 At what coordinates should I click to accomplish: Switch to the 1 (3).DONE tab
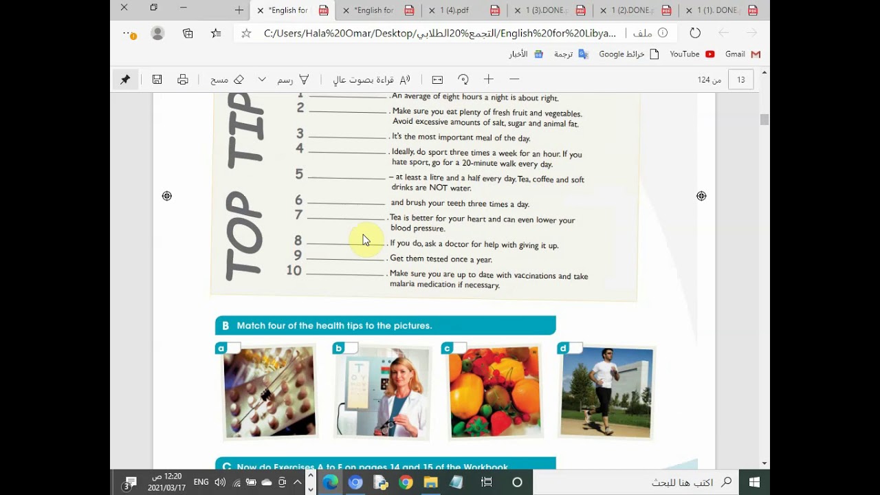[x=550, y=10]
